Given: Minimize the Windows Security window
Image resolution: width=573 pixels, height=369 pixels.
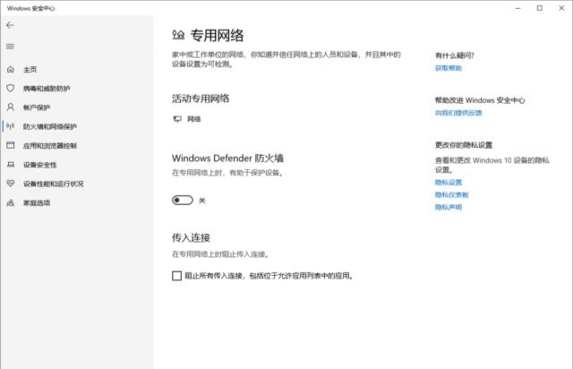Looking at the screenshot, I should (x=517, y=8).
